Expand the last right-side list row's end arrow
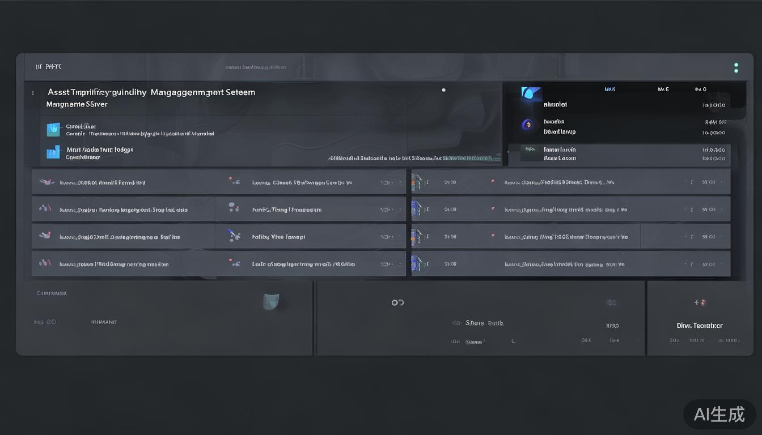Screen dimensions: 762x435 coord(692,264)
